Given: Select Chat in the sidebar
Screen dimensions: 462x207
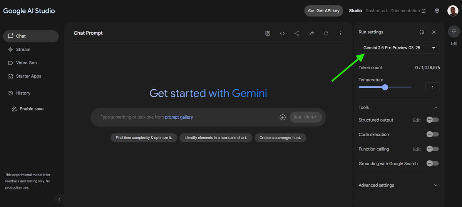Looking at the screenshot, I should 31,36.
